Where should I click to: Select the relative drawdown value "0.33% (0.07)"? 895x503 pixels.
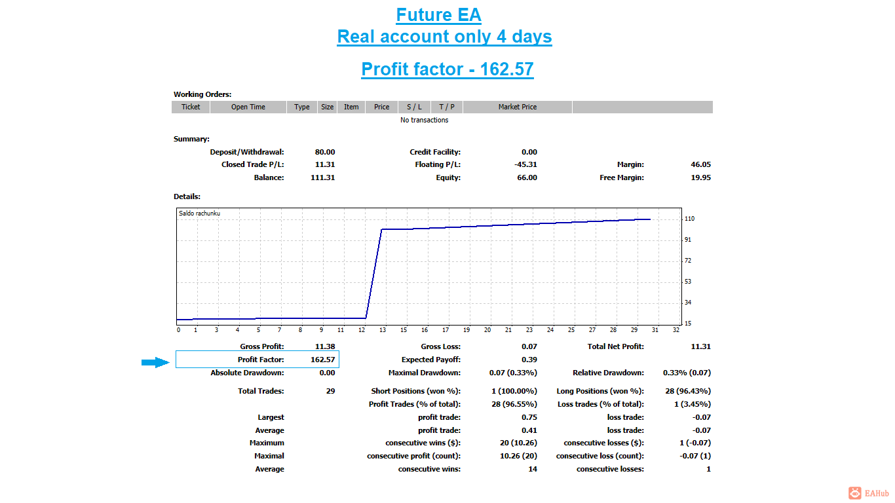(x=687, y=373)
